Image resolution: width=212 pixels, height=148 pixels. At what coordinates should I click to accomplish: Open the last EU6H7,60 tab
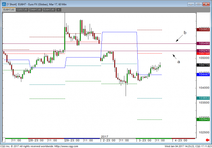pyautogui.click(x=49, y=10)
